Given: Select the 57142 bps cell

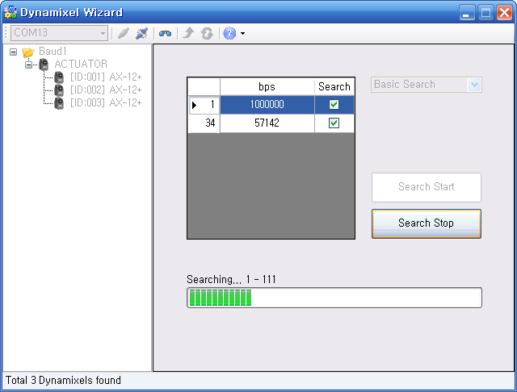Looking at the screenshot, I should pos(267,123).
